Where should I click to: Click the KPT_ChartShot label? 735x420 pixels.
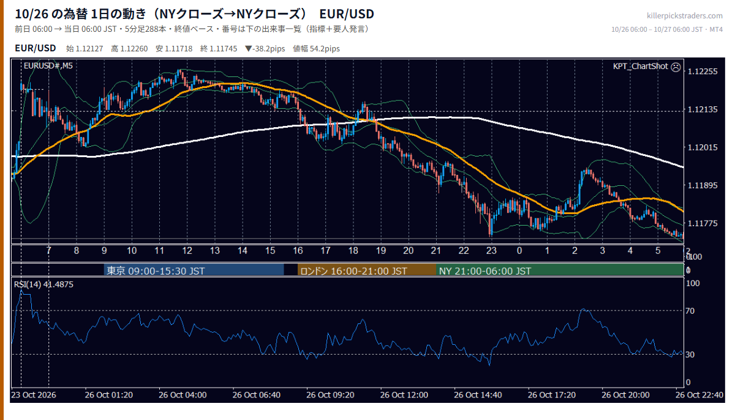[640, 66]
